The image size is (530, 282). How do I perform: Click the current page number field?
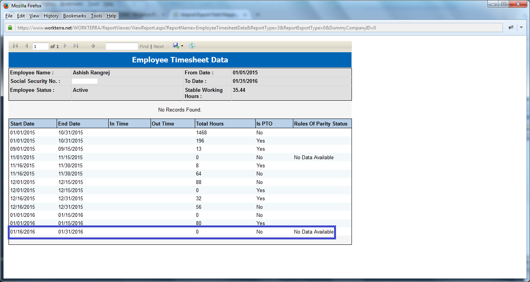pyautogui.click(x=40, y=46)
